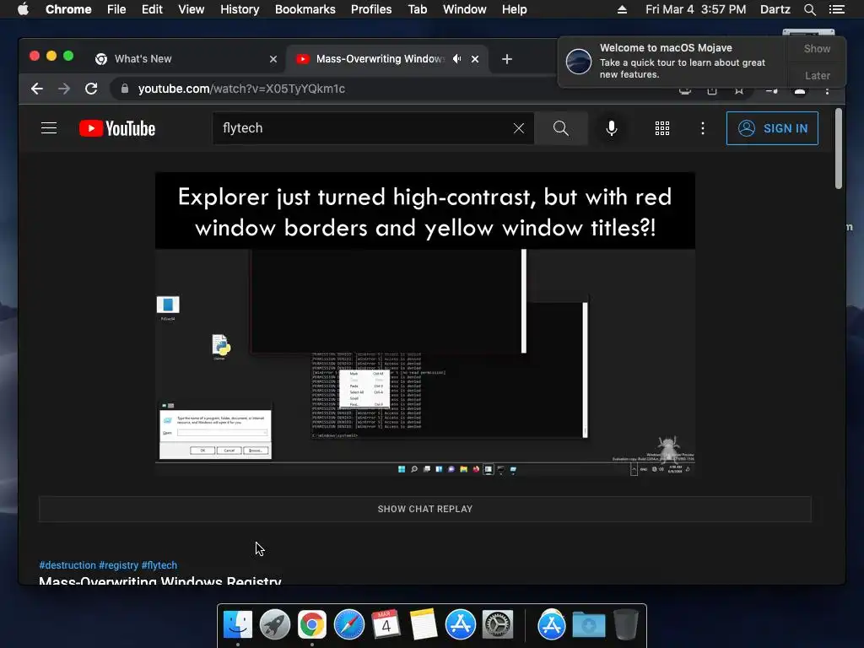Click SHOW CHAT REPLAY

click(425, 509)
